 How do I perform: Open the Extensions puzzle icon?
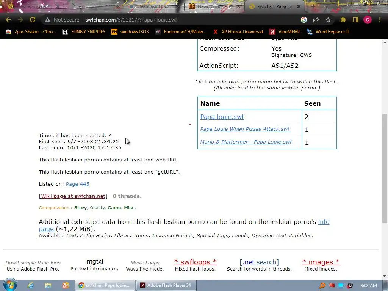[x=343, y=20]
